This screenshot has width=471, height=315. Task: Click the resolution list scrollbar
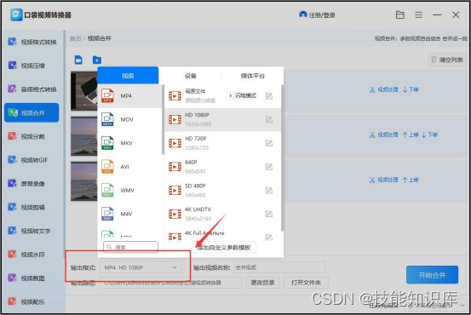coord(282,158)
